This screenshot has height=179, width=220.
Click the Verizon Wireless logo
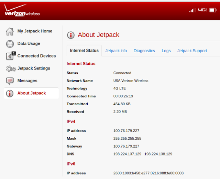22,10
